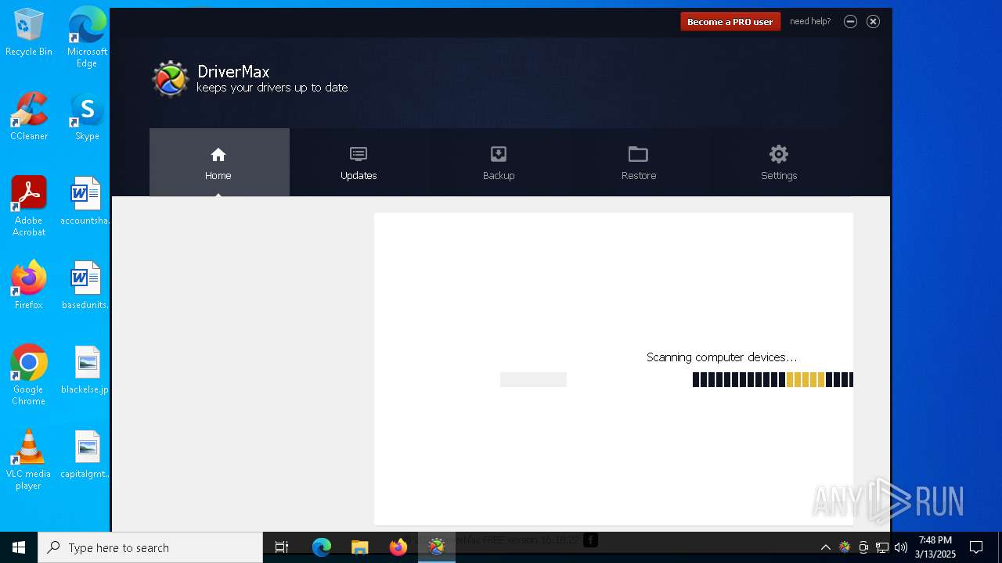This screenshot has width=1002, height=563.
Task: Select CCleaner desktop shortcut
Action: (29, 117)
